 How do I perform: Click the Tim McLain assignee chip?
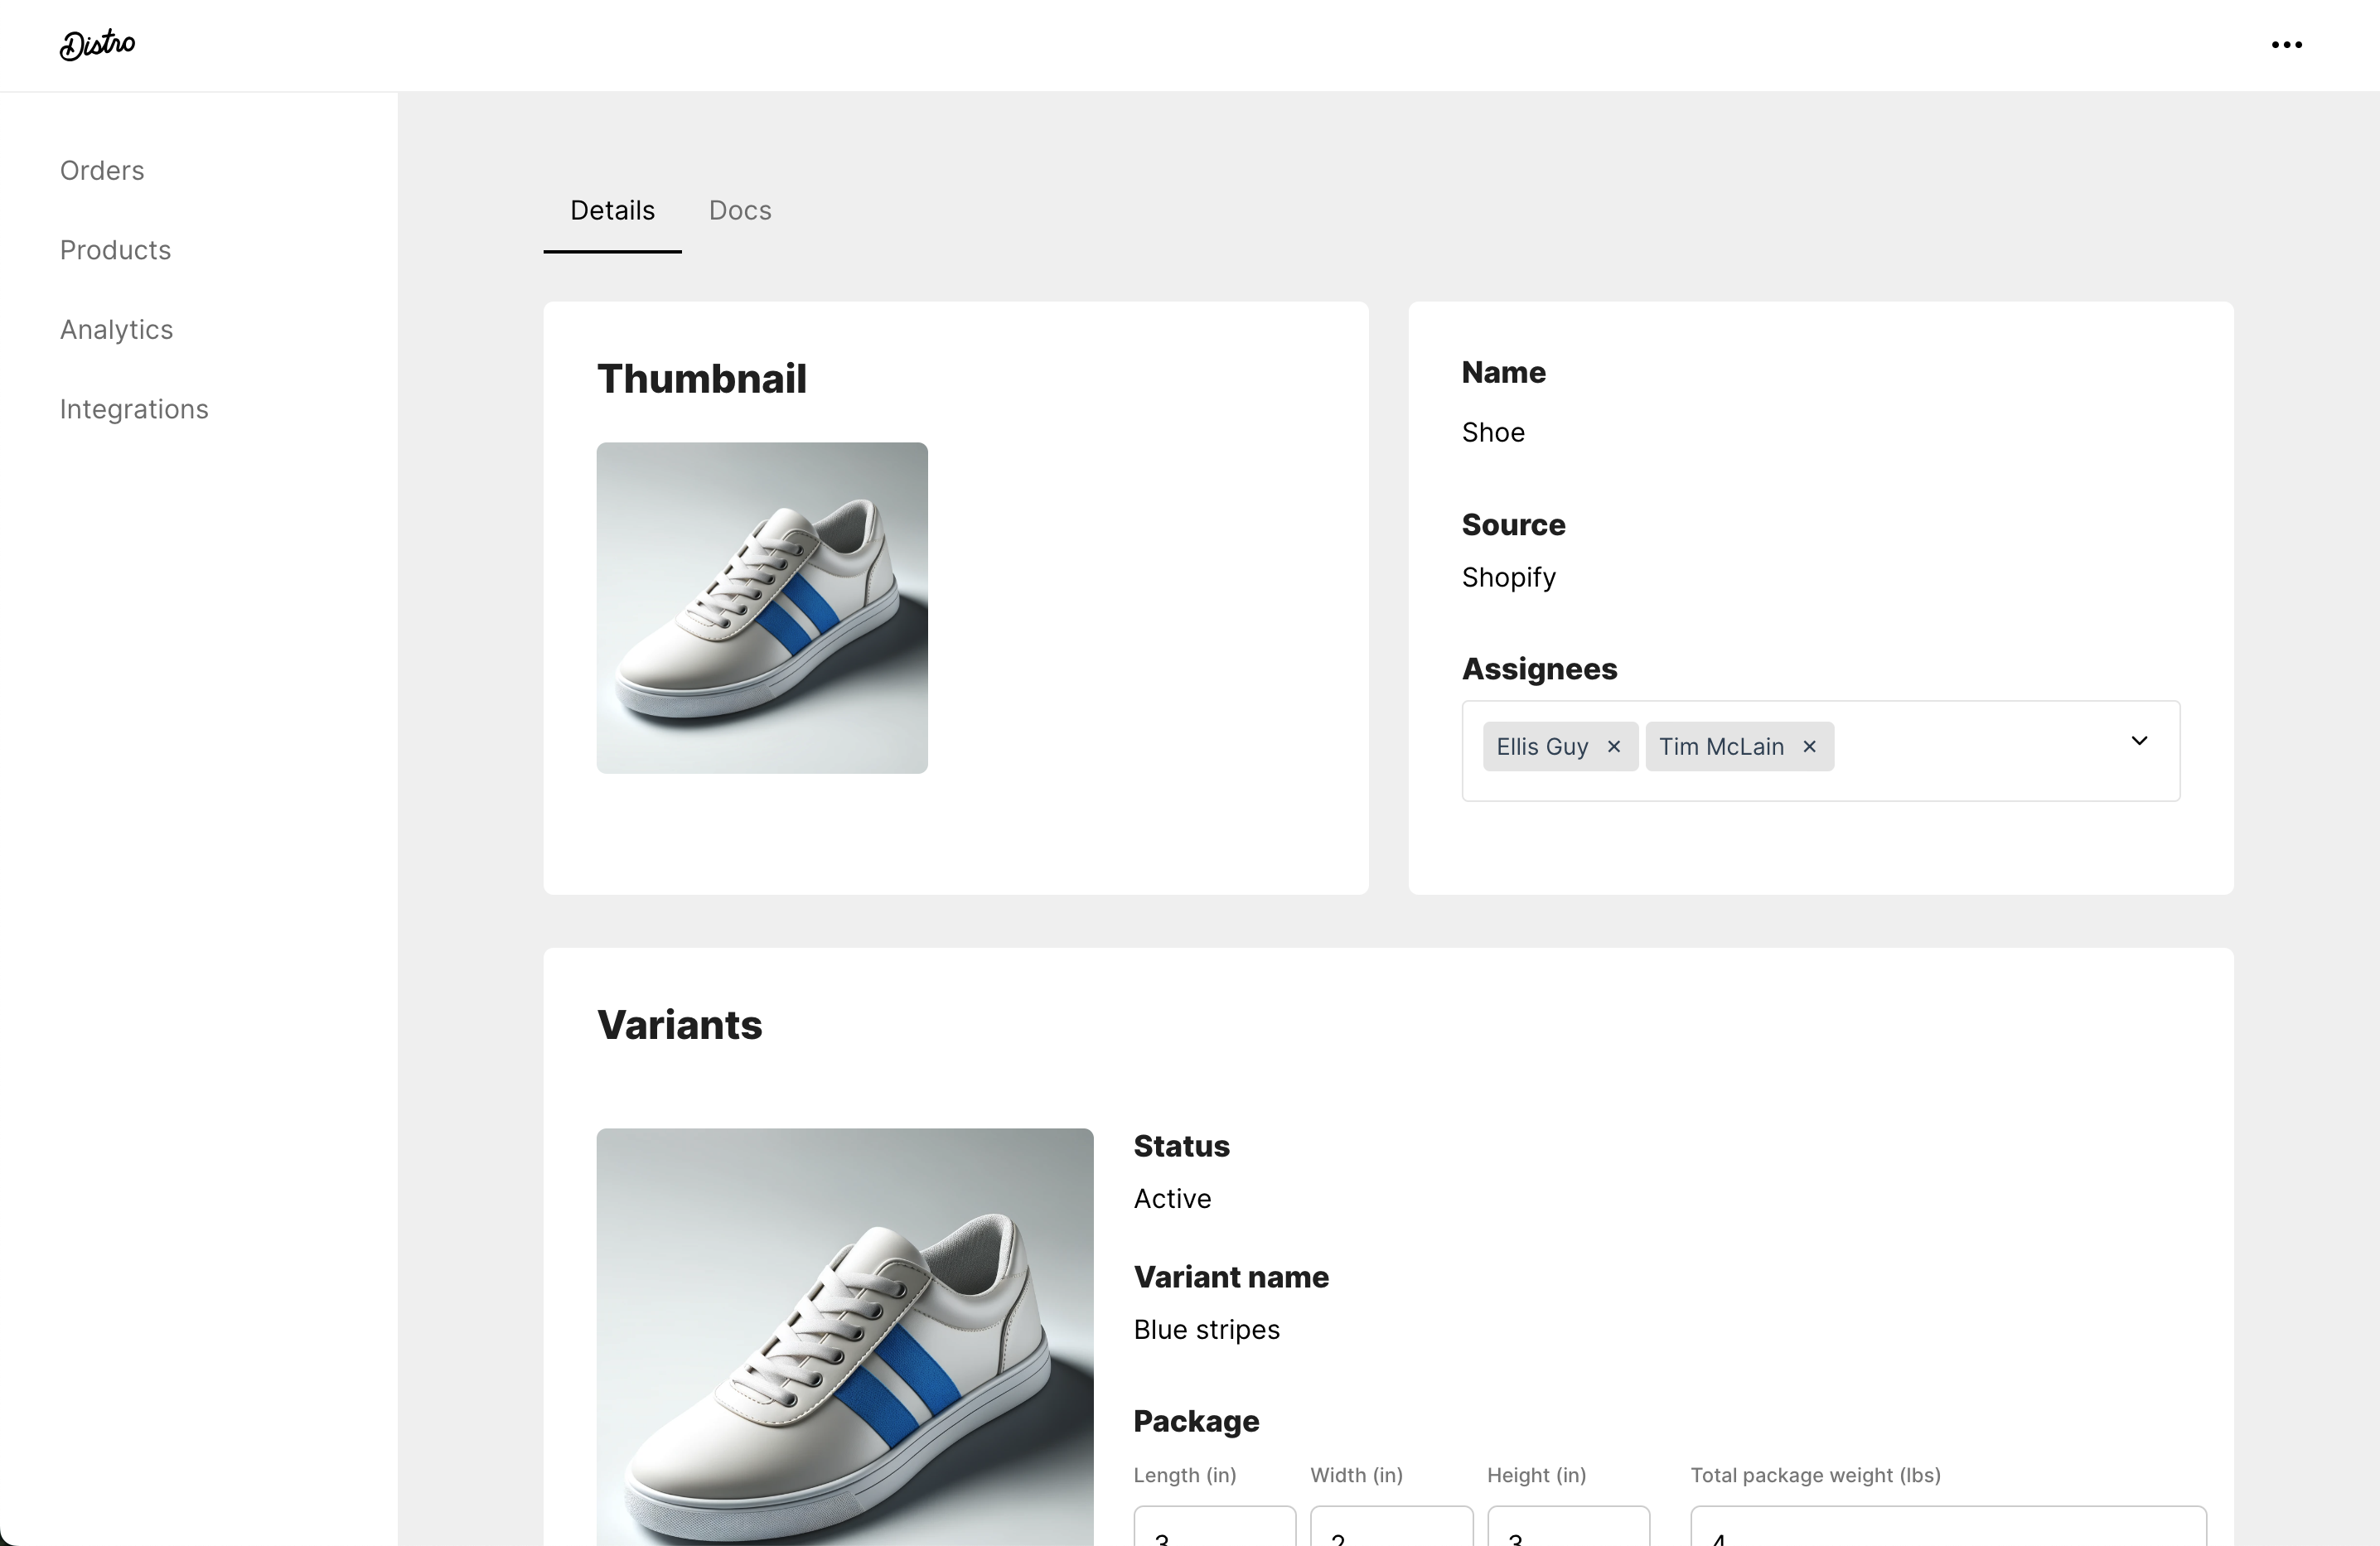pos(1720,747)
